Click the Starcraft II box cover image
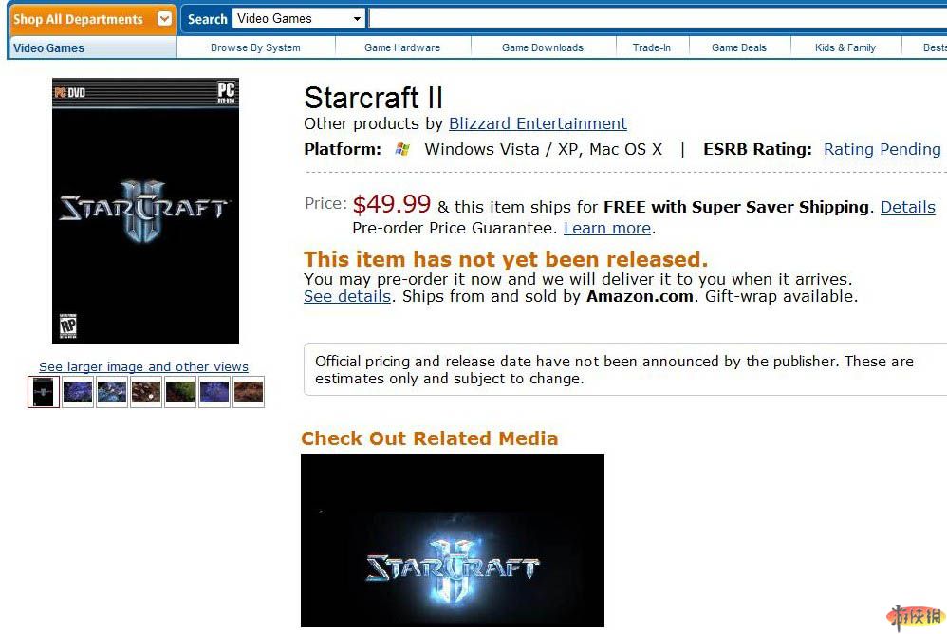This screenshot has height=634, width=947. [145, 211]
